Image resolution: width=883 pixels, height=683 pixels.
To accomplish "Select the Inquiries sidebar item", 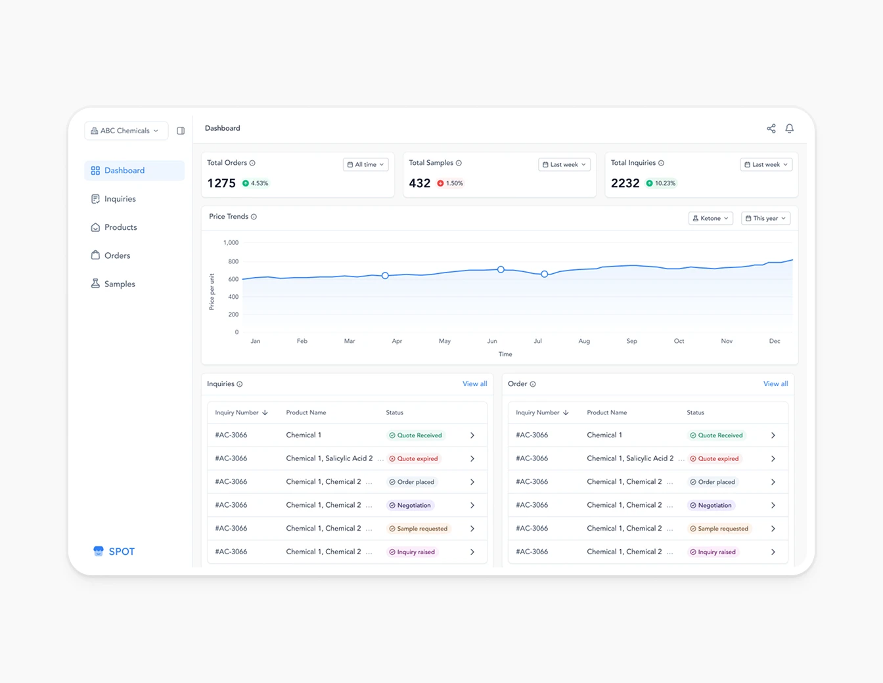I will point(120,198).
